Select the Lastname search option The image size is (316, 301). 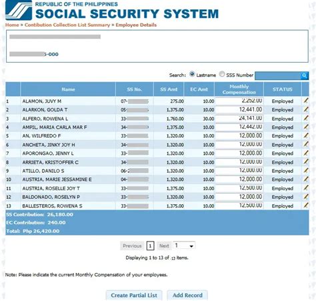click(x=192, y=74)
